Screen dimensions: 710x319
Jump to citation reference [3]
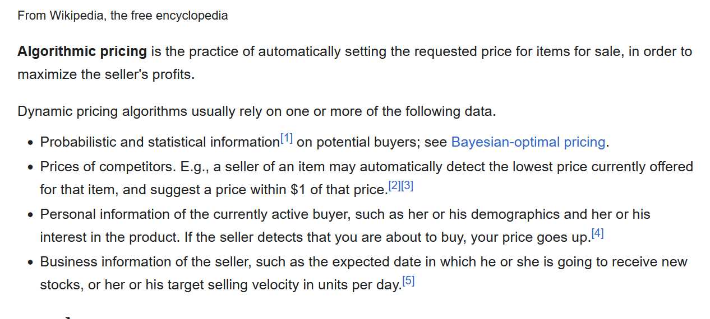point(407,186)
